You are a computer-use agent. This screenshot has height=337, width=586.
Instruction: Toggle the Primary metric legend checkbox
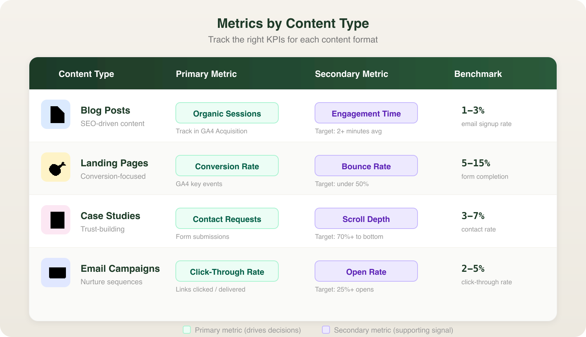pos(187,330)
